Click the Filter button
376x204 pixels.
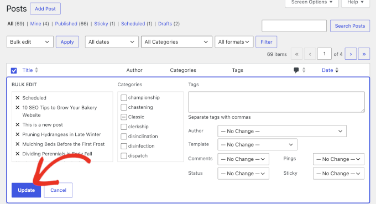coord(266,42)
